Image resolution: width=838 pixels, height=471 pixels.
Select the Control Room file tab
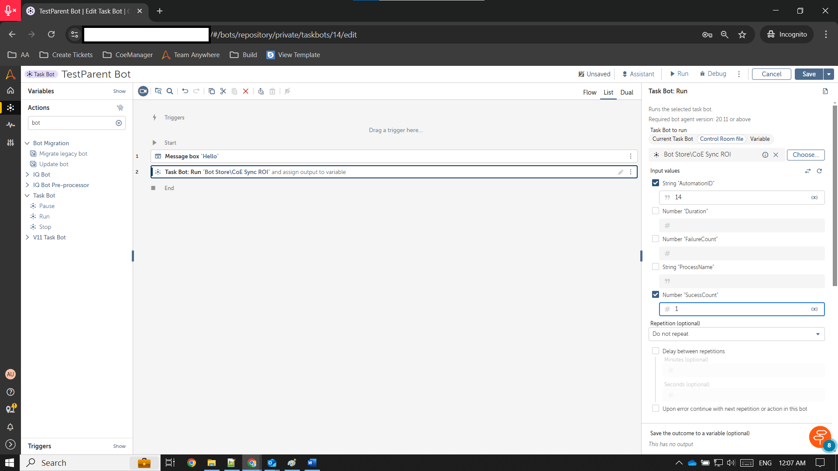point(721,139)
